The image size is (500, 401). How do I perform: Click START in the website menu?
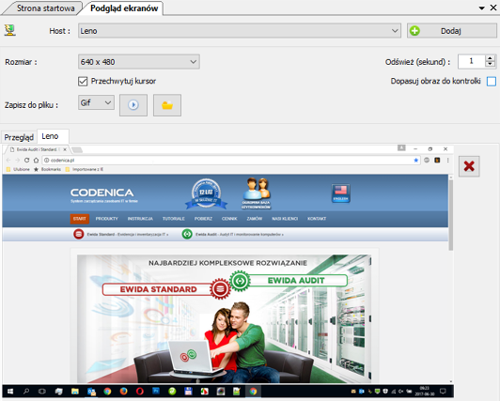[x=79, y=219]
